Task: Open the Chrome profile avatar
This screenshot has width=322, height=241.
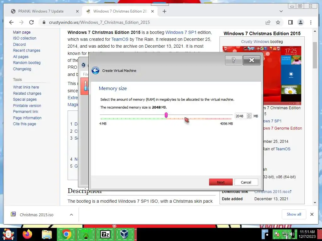Action: [x=300, y=22]
